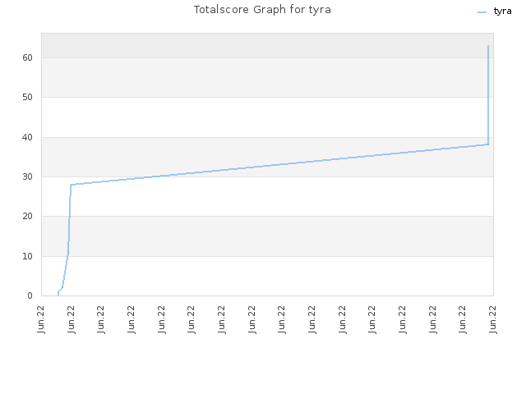Screen dimensions: 526x394
Task: Click the line's start point near zero
Action: pos(58,294)
